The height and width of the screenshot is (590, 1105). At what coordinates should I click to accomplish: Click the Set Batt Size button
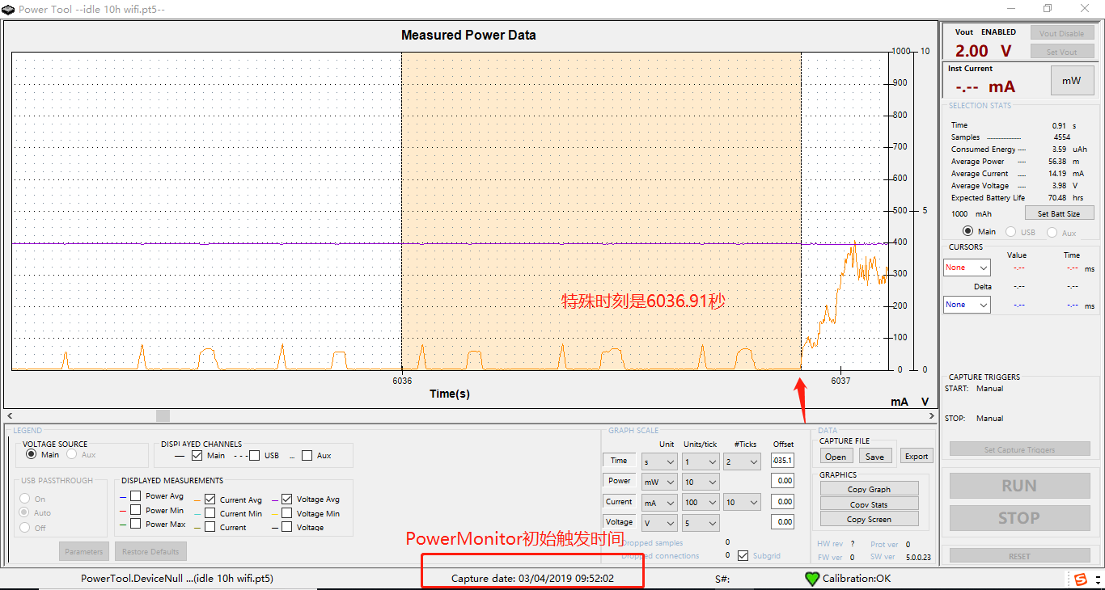pos(1060,213)
